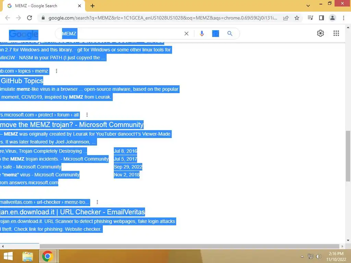Screen dimensions: 351x263
Task: Search by image with the camera icon
Action: (215, 34)
